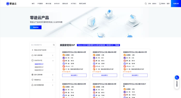Viewport: 181px width, 98px height.
Task: Click 前往选购 in the B型 card
Action: click(x=105, y=75)
